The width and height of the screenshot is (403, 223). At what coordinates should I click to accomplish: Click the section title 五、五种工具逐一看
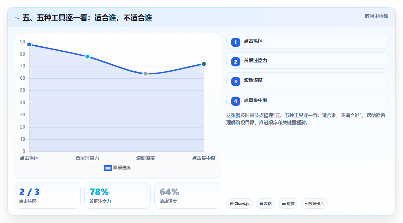click(87, 18)
